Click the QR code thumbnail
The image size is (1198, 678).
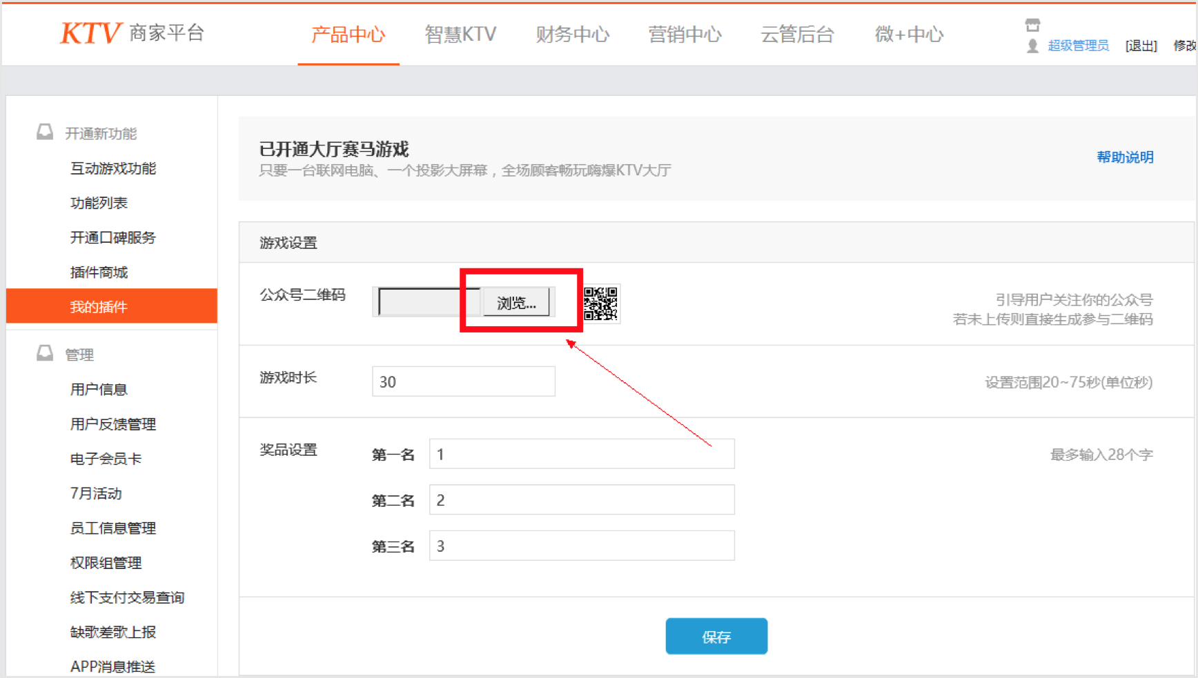click(x=601, y=303)
